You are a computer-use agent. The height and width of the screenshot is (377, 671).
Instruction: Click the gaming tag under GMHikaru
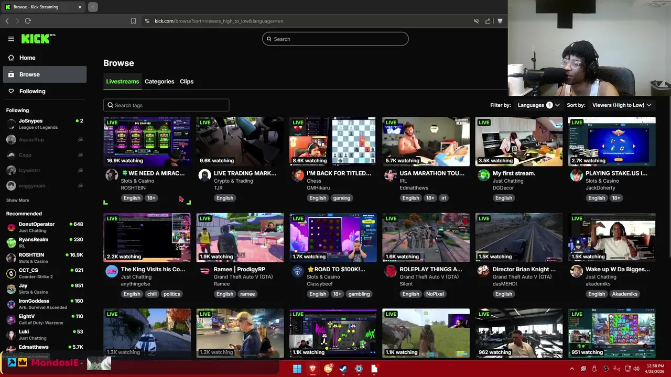pyautogui.click(x=341, y=198)
